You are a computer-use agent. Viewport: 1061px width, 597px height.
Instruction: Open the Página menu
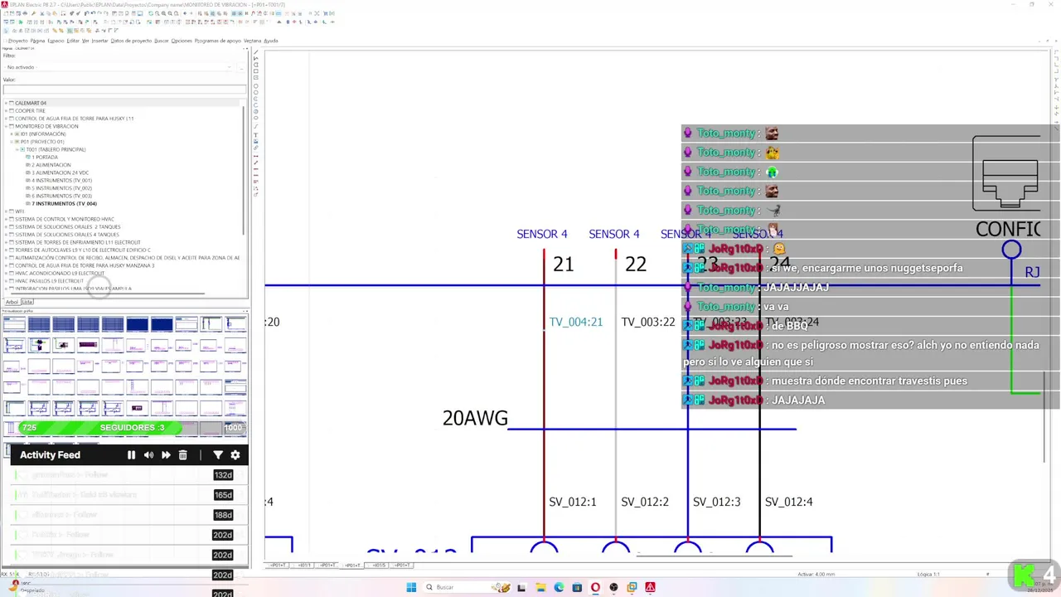pyautogui.click(x=37, y=41)
